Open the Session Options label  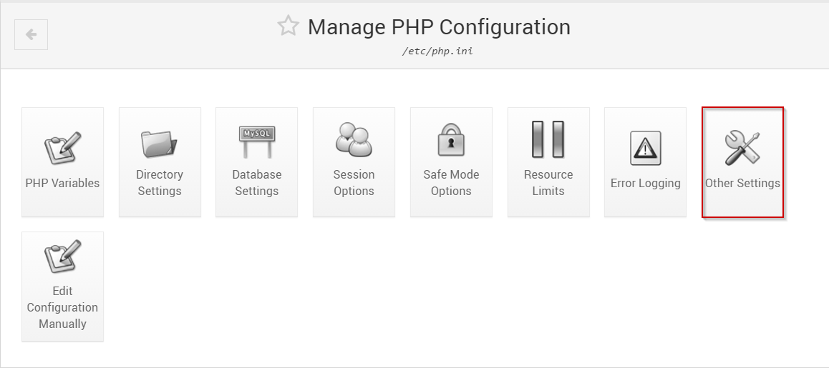(354, 183)
